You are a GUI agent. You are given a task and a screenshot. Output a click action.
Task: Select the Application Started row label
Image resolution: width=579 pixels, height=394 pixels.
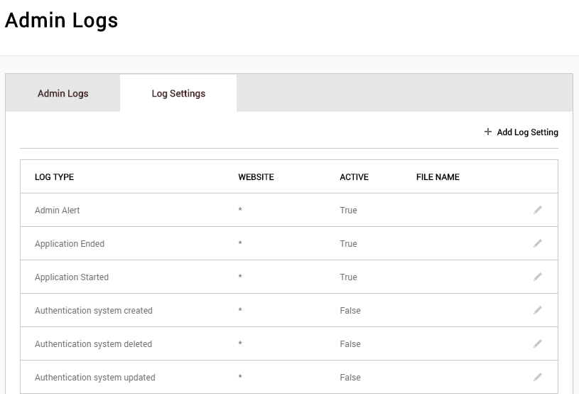coord(72,277)
